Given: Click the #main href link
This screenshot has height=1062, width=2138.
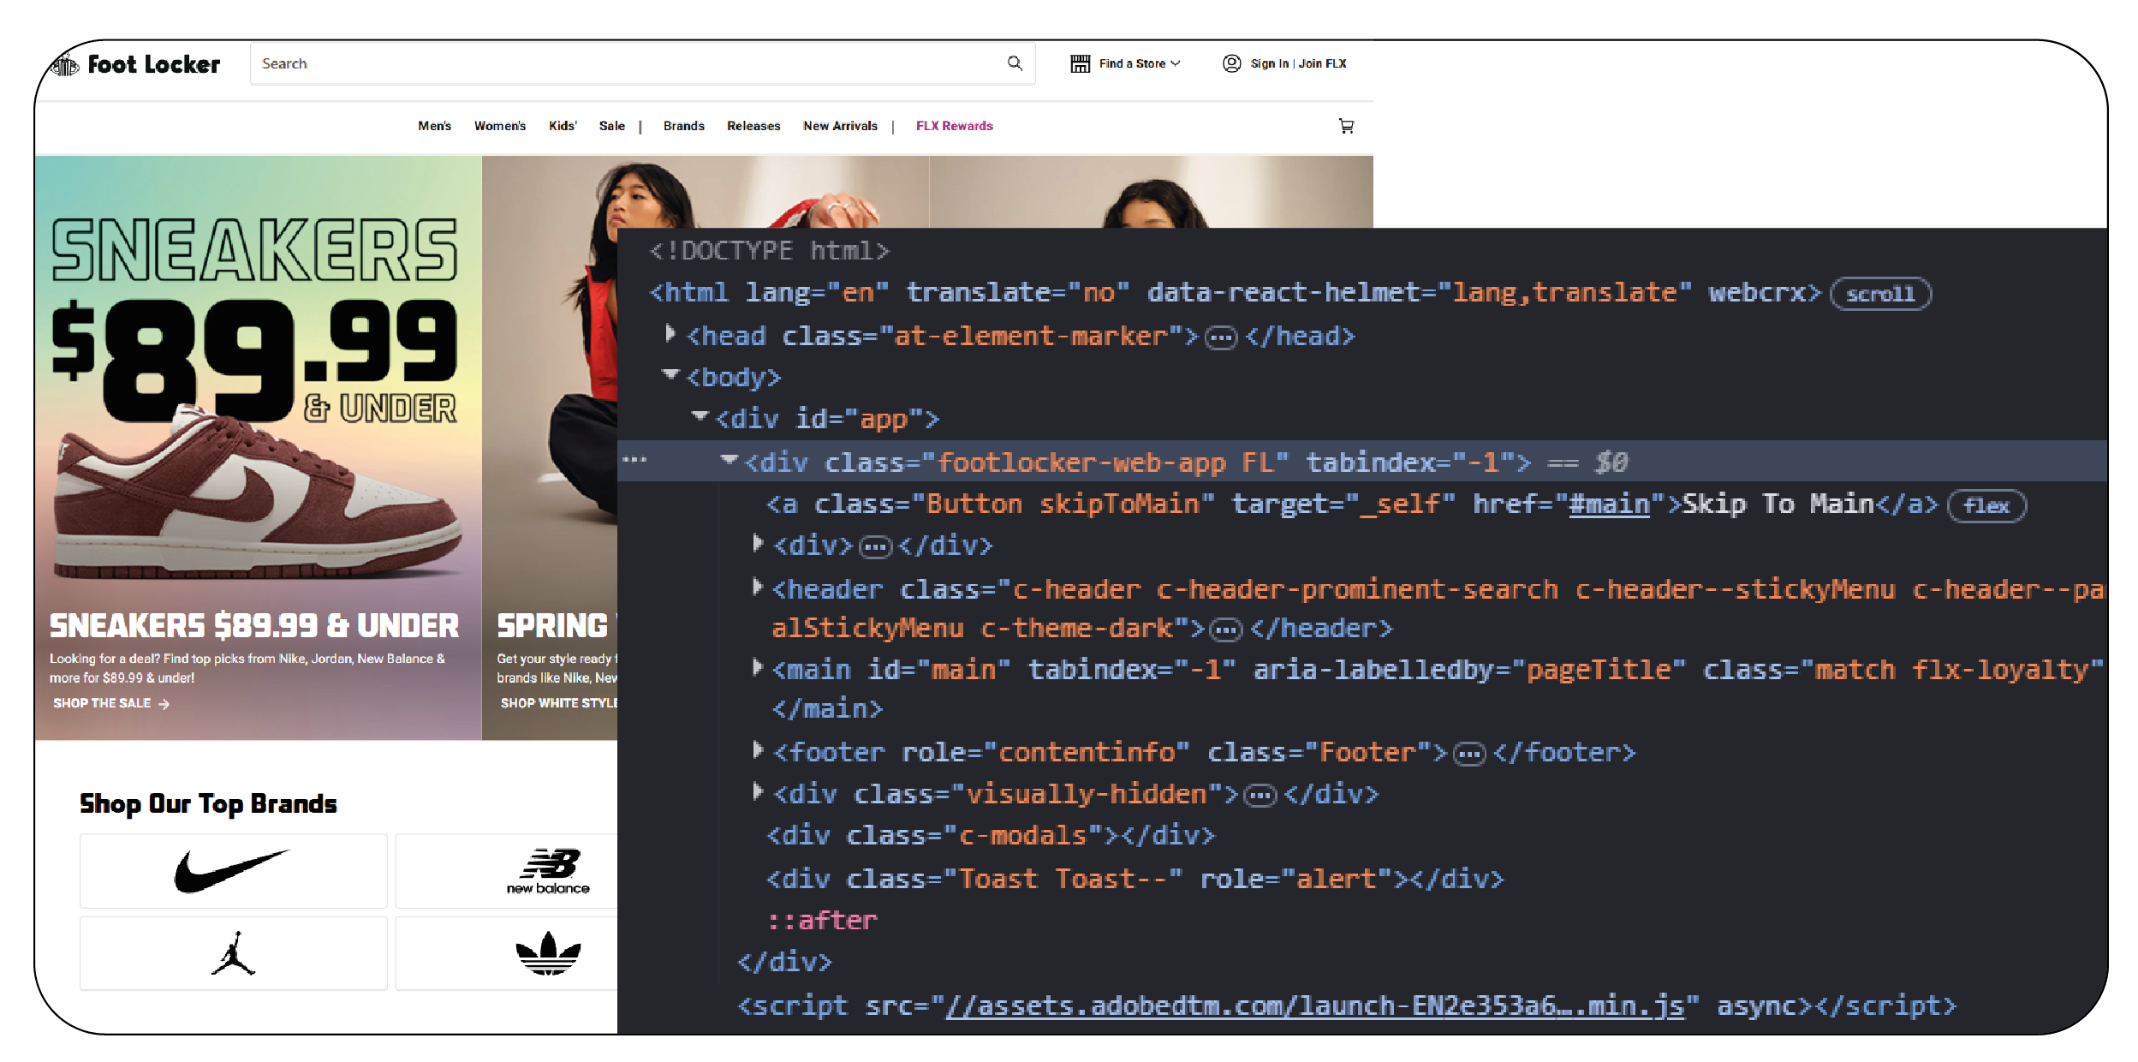Looking at the screenshot, I should tap(1608, 504).
